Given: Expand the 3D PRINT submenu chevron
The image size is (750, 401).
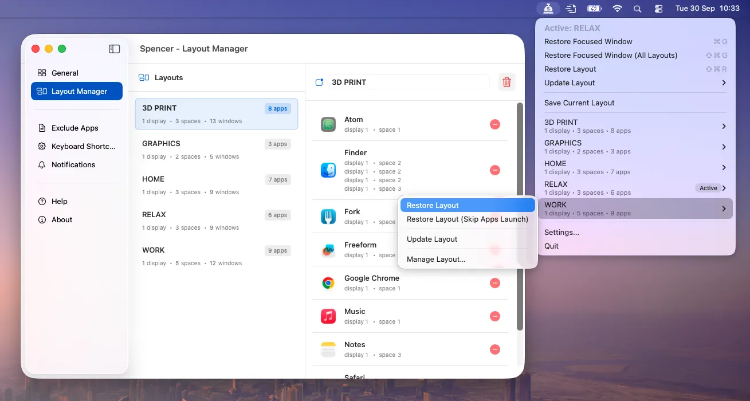Looking at the screenshot, I should click(724, 126).
